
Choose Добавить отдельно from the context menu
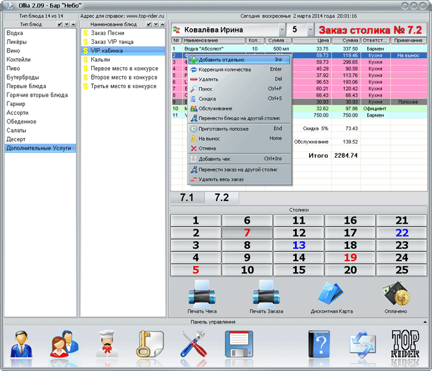pos(221,60)
